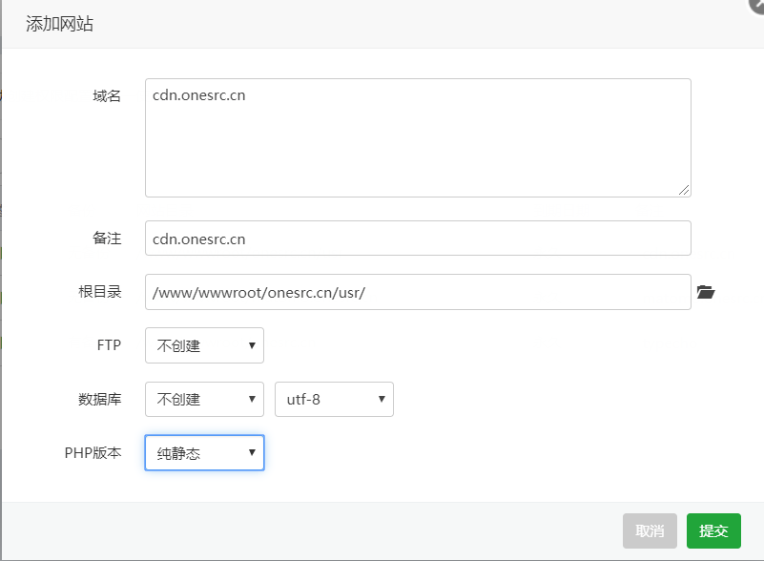
Task: Click the 根目录 field label
Action: 100,292
